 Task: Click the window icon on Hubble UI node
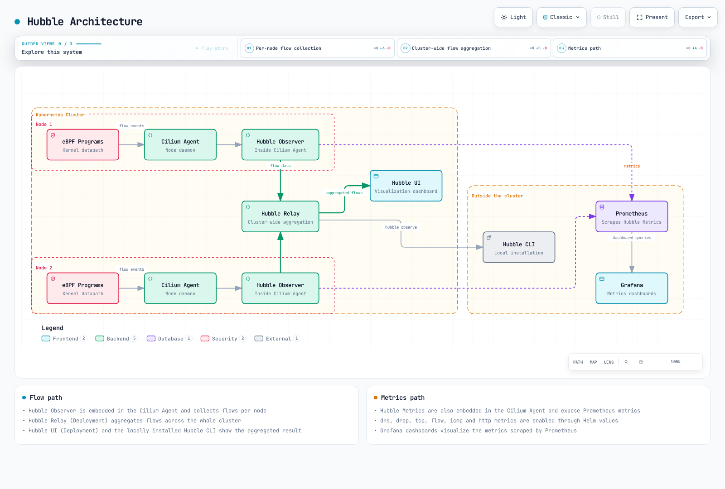(376, 176)
